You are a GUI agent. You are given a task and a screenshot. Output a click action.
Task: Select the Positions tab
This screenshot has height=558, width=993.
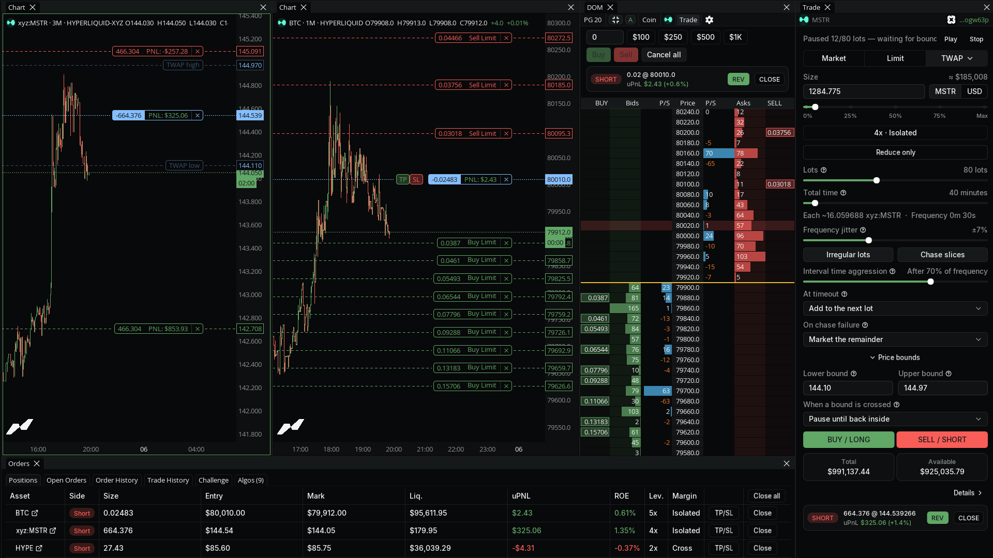pos(23,481)
